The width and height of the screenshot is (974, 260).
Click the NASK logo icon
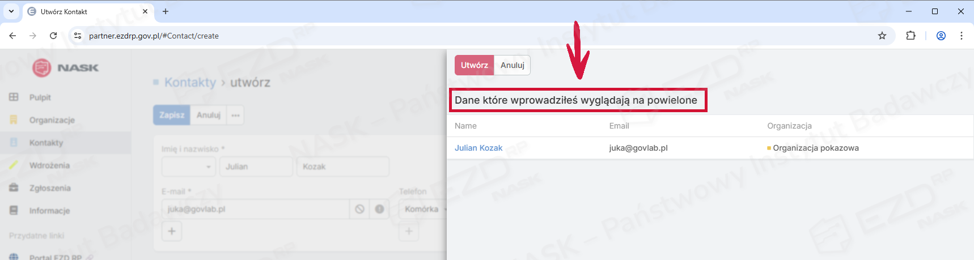pos(41,68)
